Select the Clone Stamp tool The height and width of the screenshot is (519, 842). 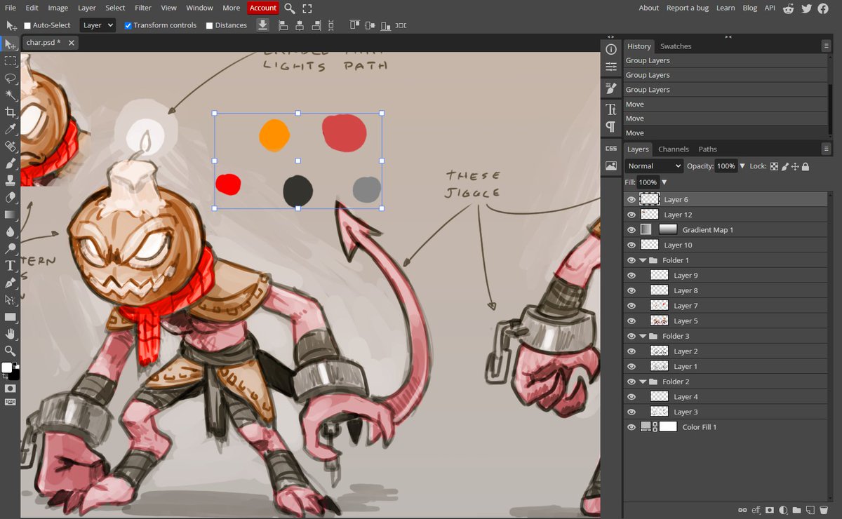pos(11,180)
